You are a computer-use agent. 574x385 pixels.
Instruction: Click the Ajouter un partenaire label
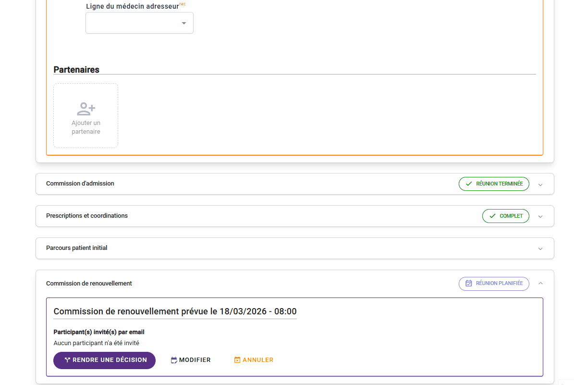click(86, 127)
